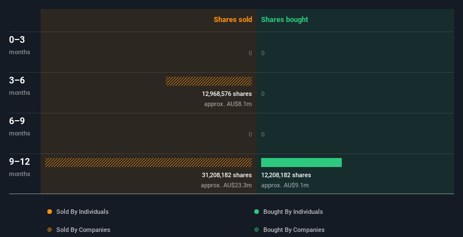The height and width of the screenshot is (237, 463).
Task: Click the sold zero value in 6–9 months row
Action: click(x=250, y=134)
